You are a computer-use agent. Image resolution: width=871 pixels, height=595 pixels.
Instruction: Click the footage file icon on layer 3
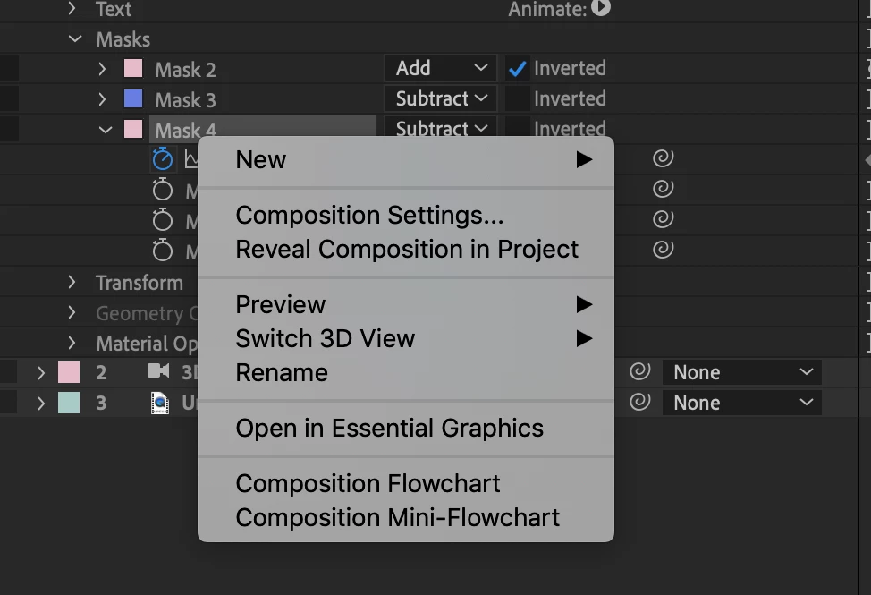(x=159, y=404)
